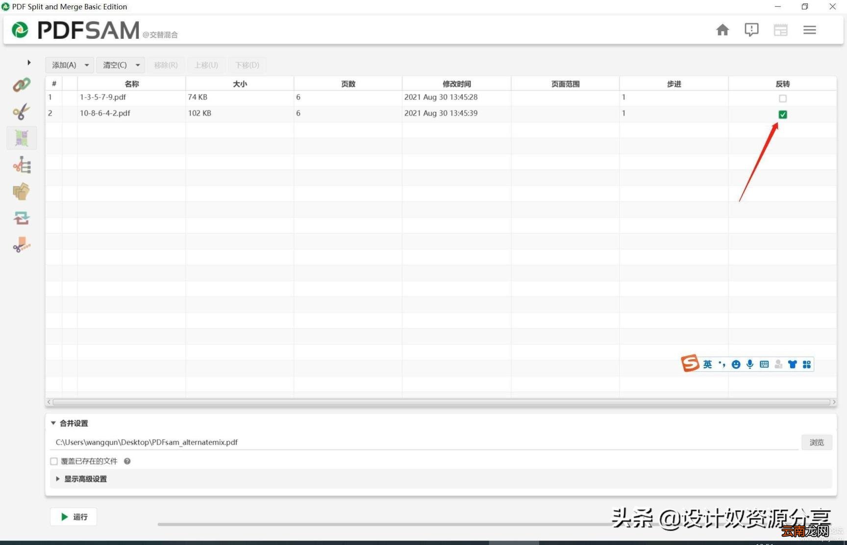
Task: Open the Split scissors tool
Action: (x=22, y=111)
